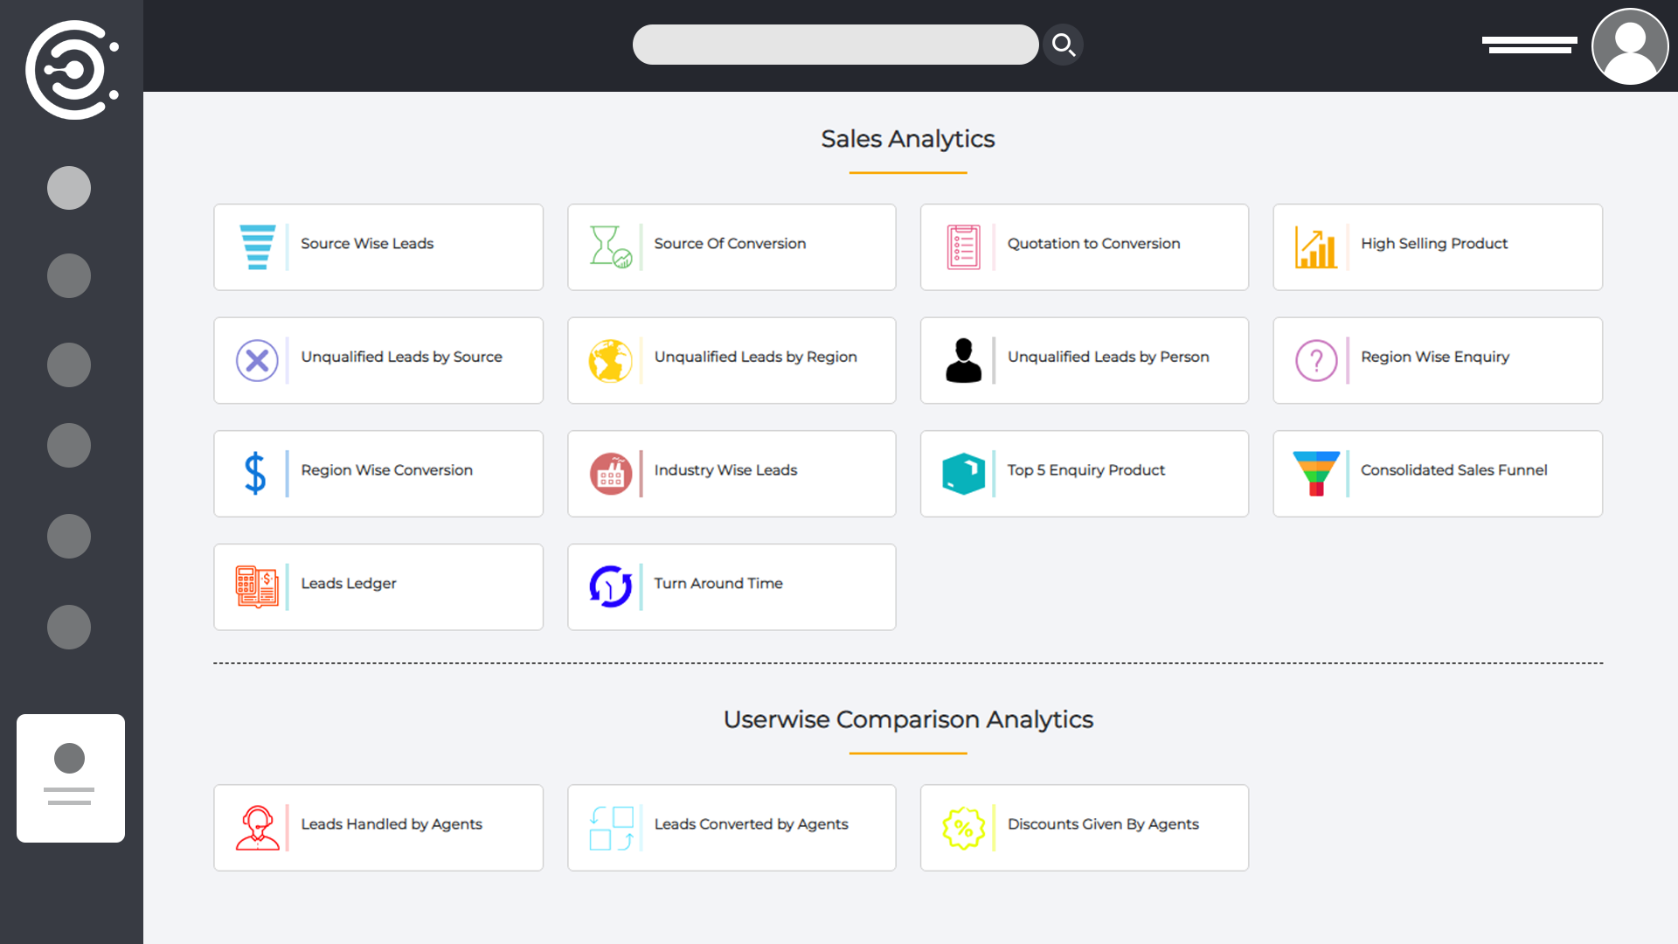Click the Top 5 Enquiry Product box icon
Viewport: 1678px width, 944px height.
pyautogui.click(x=963, y=474)
